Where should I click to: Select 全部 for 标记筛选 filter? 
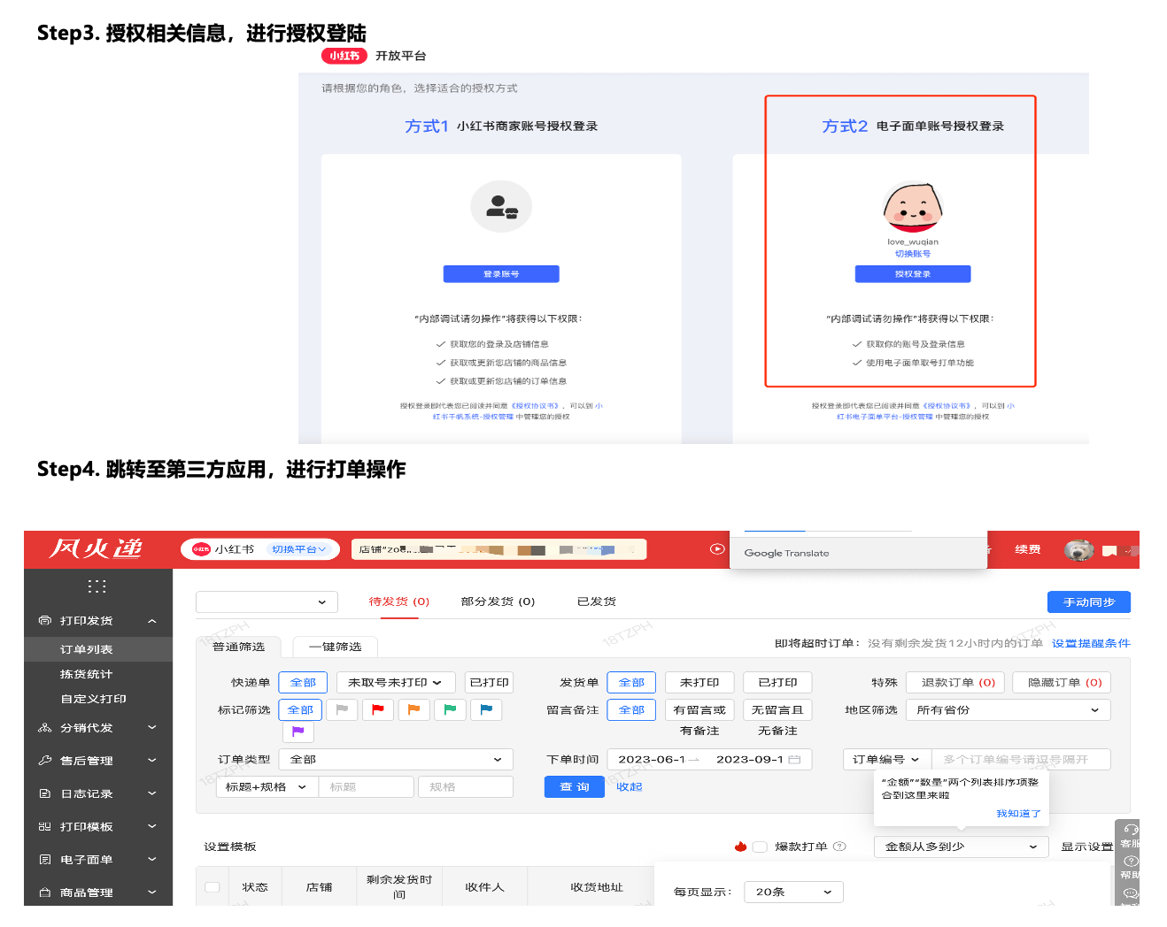pos(300,710)
